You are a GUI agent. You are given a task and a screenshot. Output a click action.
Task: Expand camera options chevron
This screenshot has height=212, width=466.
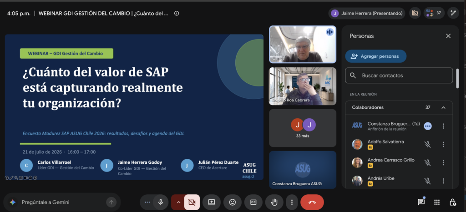(x=178, y=202)
